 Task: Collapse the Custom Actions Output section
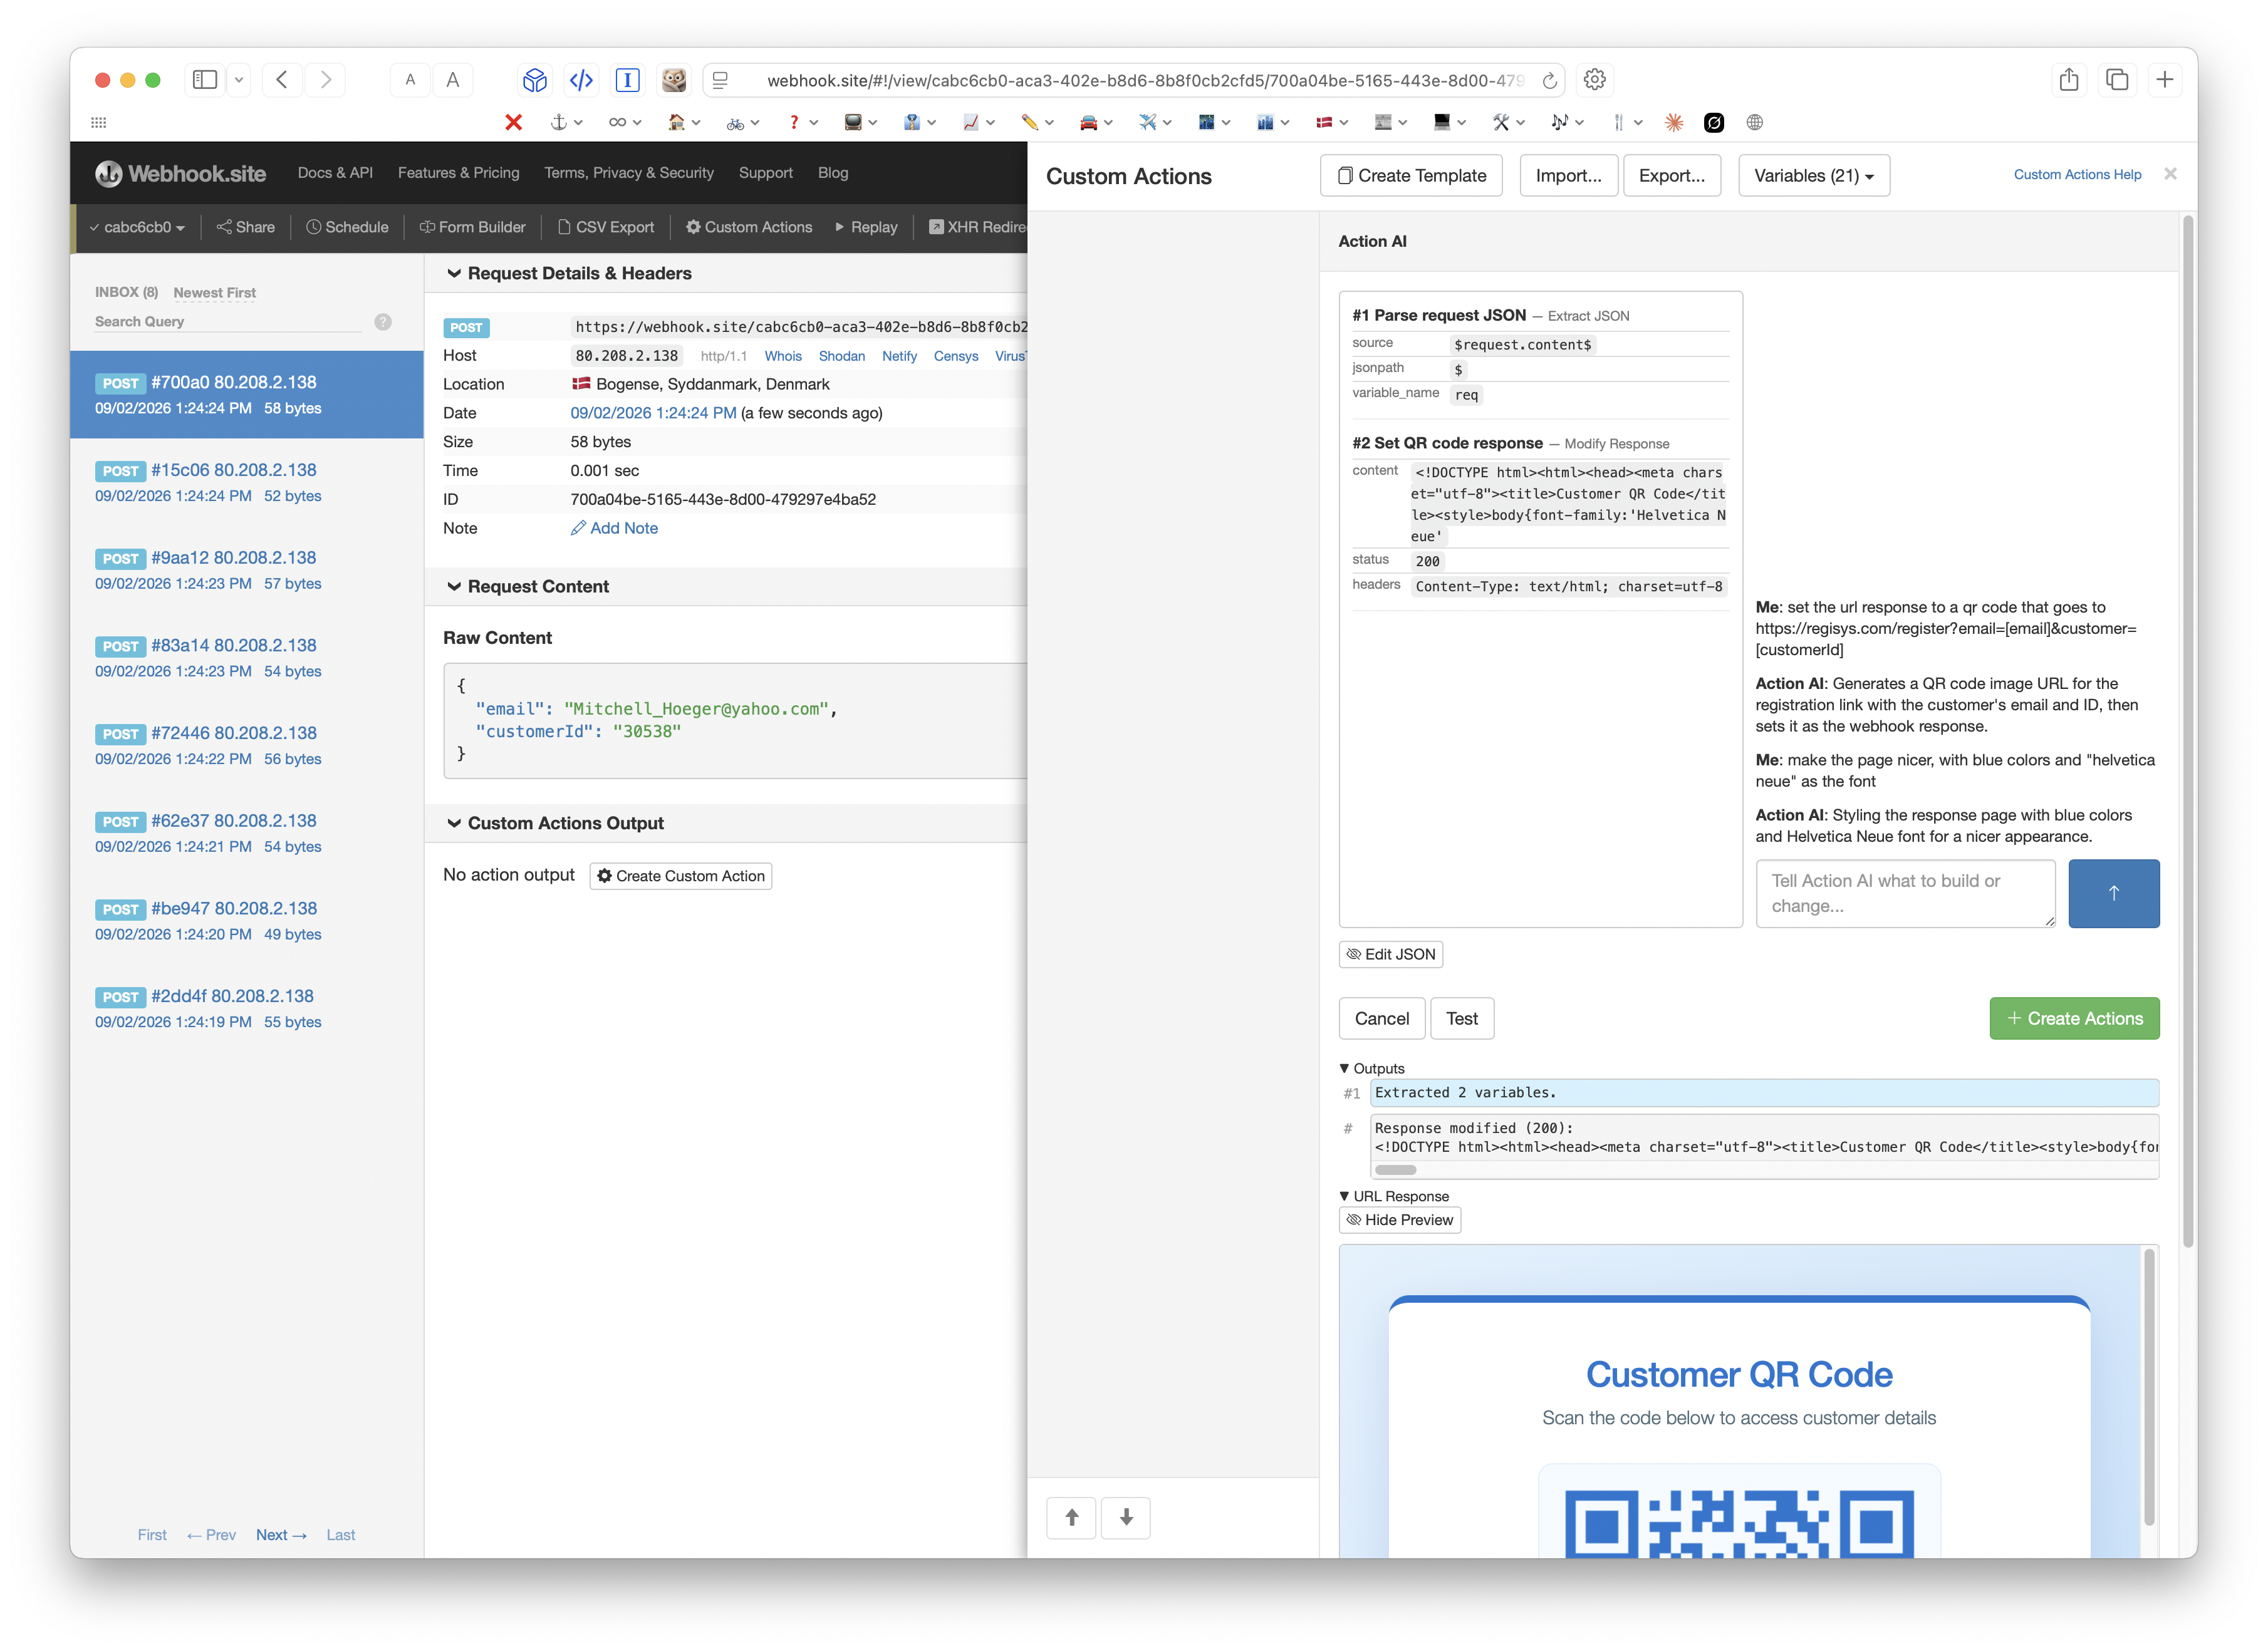coord(554,822)
